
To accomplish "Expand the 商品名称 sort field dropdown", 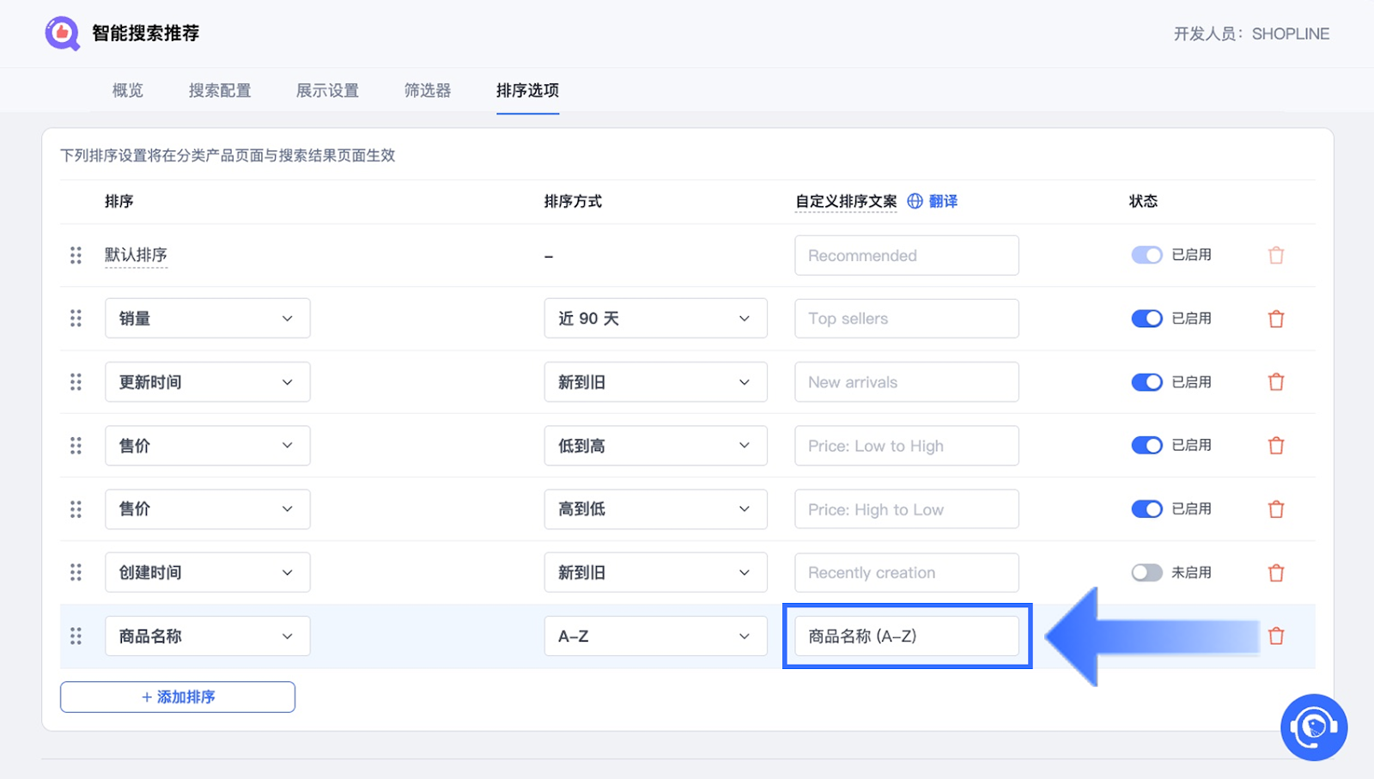I will coord(207,636).
